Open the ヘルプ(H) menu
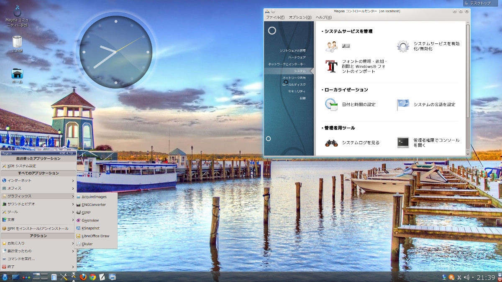The width and height of the screenshot is (502, 282). (x=323, y=17)
